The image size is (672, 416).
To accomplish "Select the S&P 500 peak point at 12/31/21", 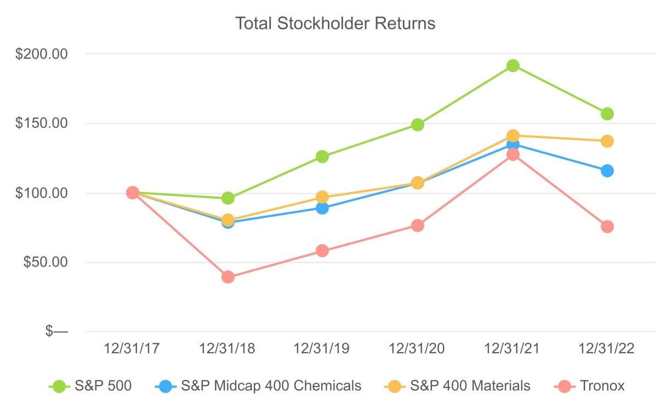I will point(512,66).
